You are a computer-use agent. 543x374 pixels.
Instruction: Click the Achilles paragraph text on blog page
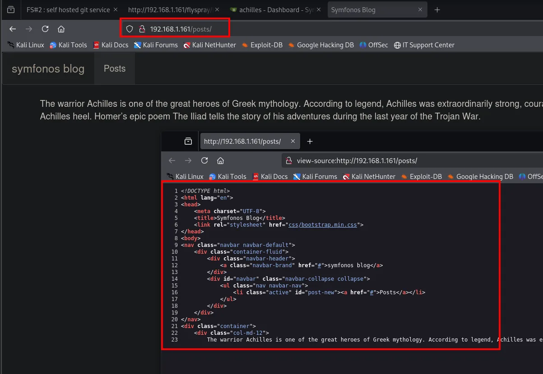click(x=291, y=110)
